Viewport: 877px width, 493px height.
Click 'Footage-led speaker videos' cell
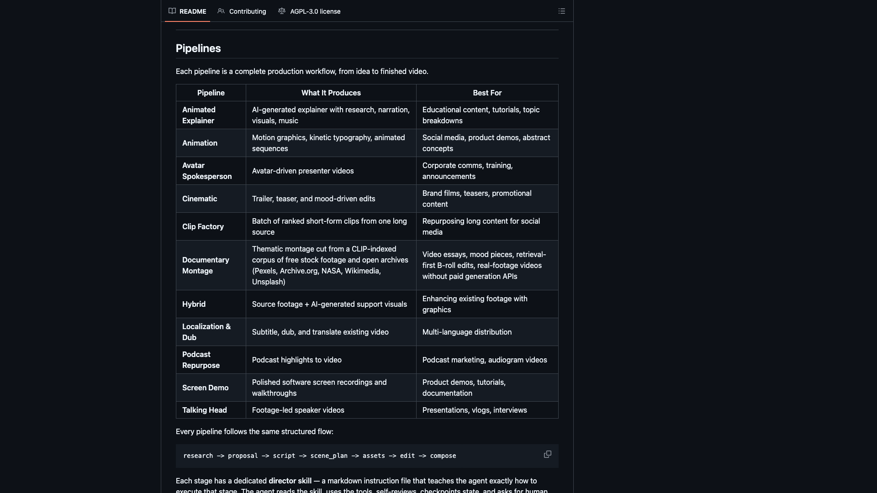pos(331,410)
